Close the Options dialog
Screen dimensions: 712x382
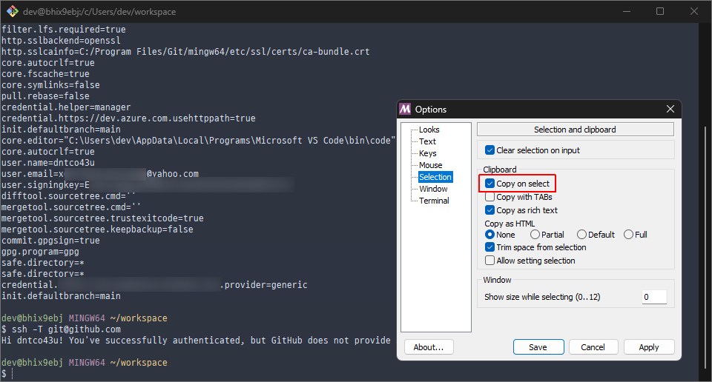pyautogui.click(x=670, y=109)
